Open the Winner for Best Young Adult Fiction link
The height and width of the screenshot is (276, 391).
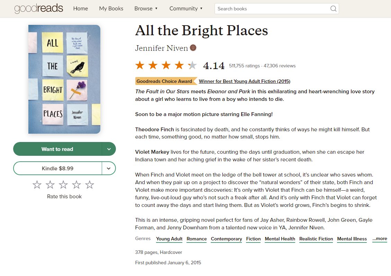pyautogui.click(x=245, y=81)
